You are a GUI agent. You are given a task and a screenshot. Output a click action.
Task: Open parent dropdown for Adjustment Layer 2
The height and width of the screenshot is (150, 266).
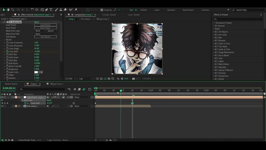tap(82, 97)
